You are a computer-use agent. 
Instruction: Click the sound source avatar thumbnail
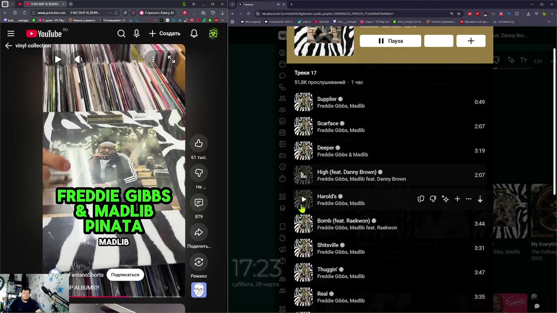point(199,290)
